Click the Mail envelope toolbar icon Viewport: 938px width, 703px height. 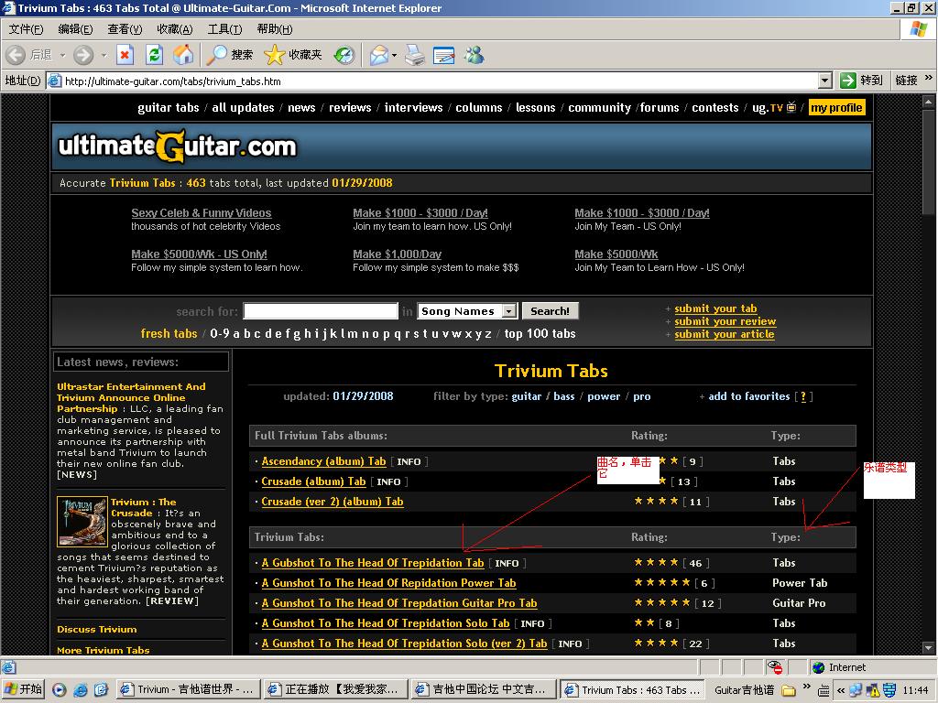point(379,55)
